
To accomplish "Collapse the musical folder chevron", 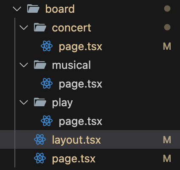I will 24,65.
